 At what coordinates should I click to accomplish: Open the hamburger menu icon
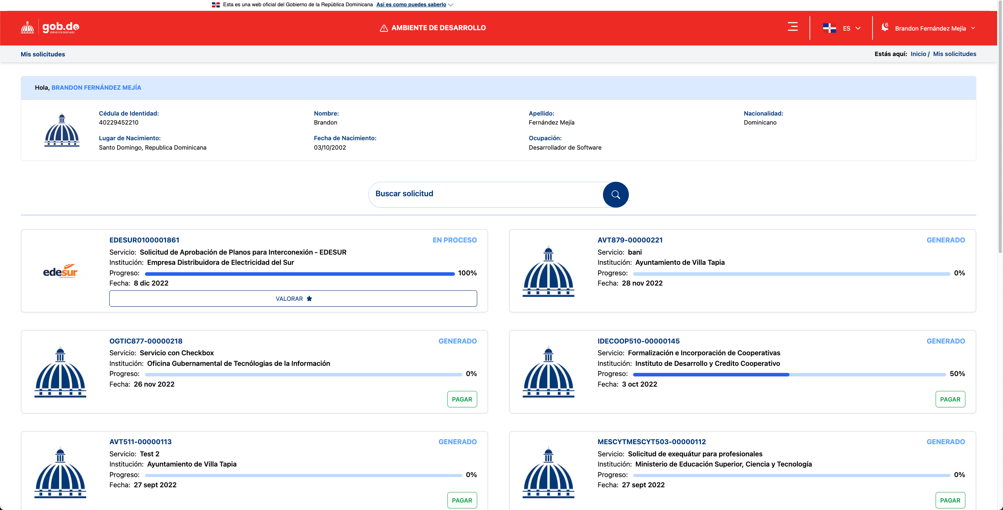click(x=793, y=27)
